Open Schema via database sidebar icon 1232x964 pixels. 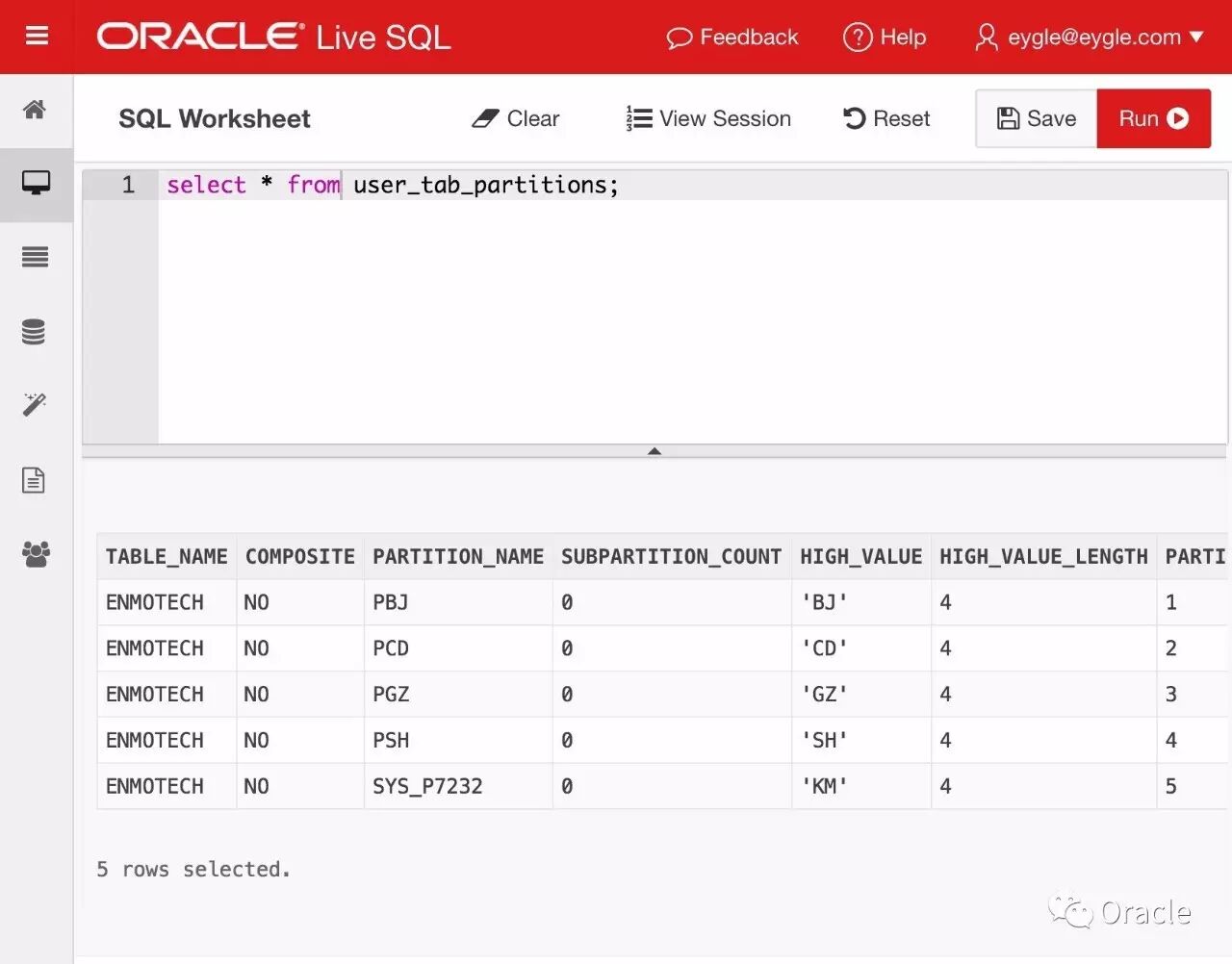coord(34,332)
